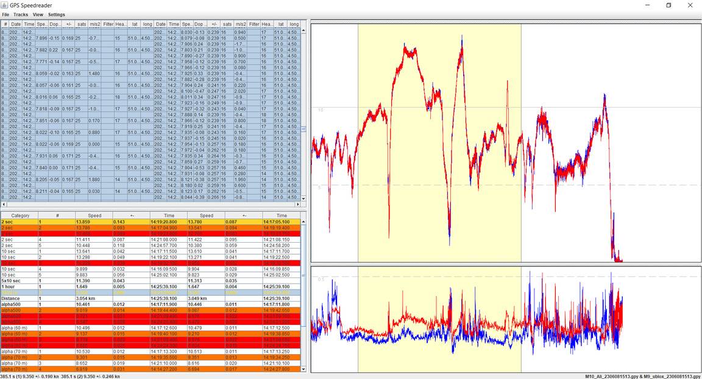The height and width of the screenshot is (379, 702).
Task: Open the Tracks menu
Action: pos(21,15)
